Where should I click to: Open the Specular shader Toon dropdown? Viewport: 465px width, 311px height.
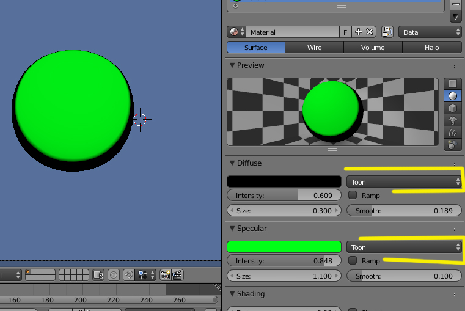click(404, 247)
